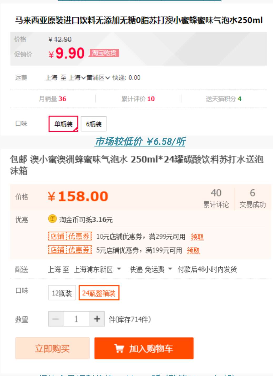Screen dimensions: 273x376
Task: Open the 市场较低价 ¥6.58/听 link
Action: pos(140,141)
